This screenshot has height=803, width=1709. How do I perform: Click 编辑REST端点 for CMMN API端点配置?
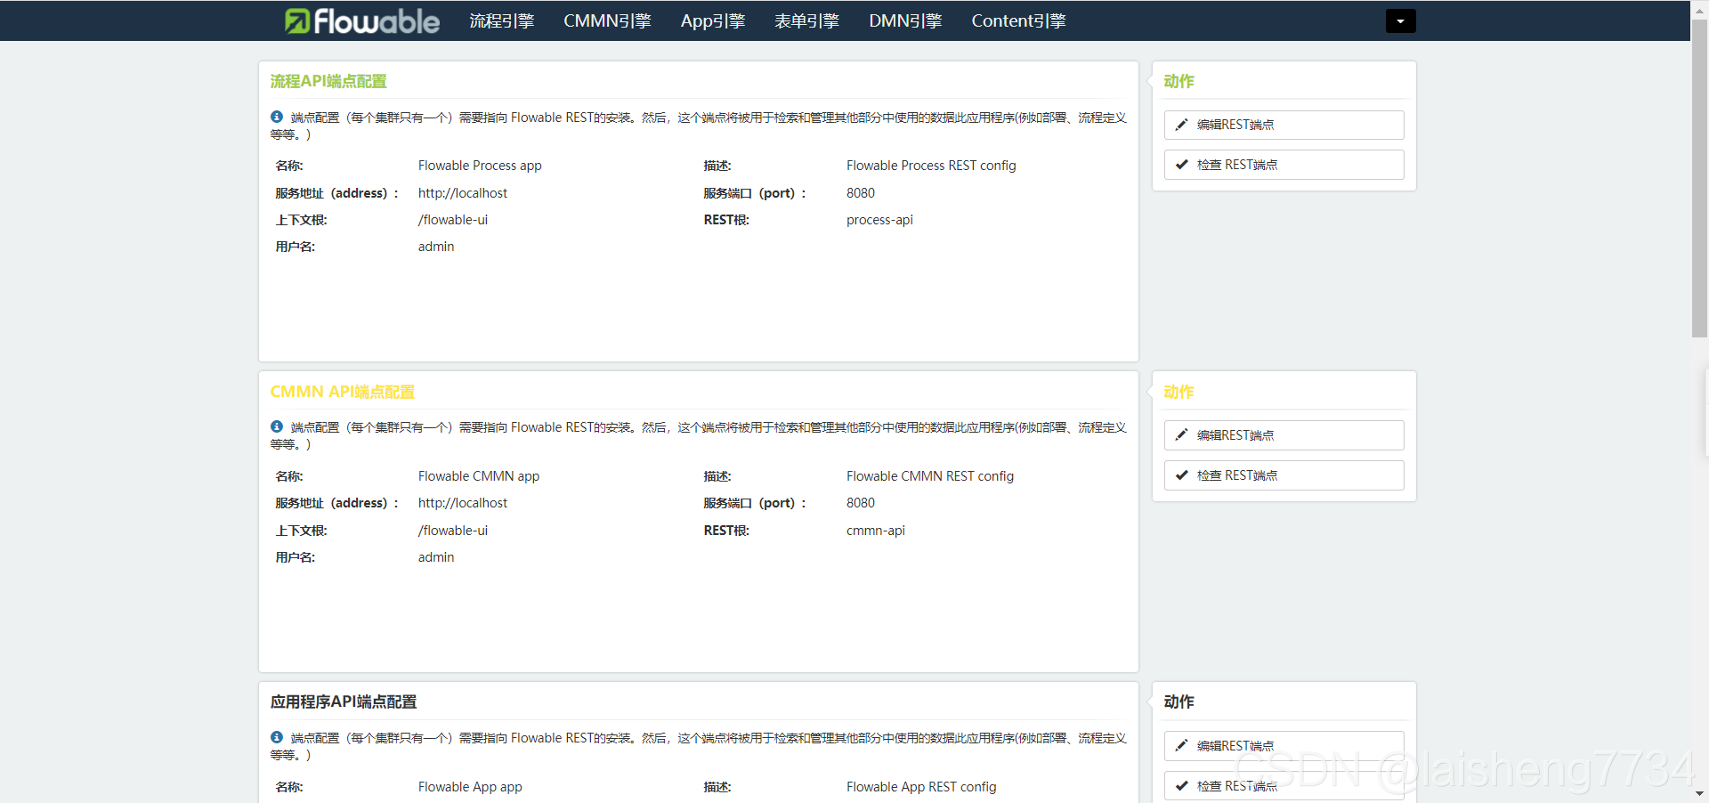coord(1284,435)
